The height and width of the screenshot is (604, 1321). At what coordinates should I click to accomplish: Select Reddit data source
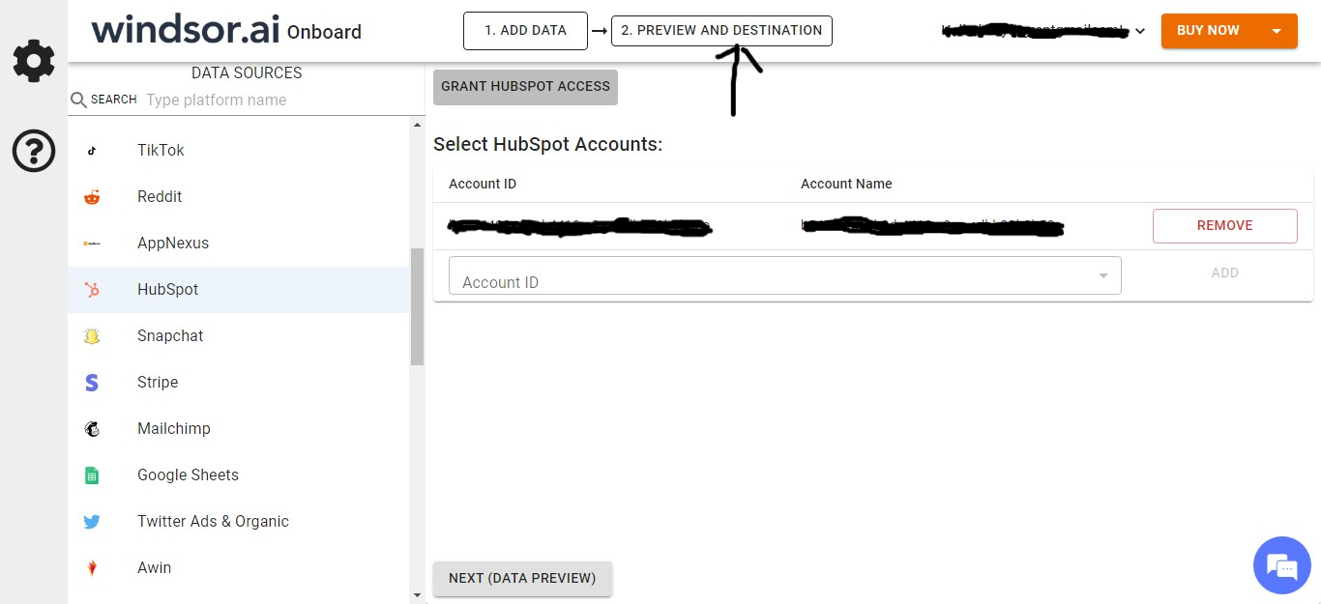(239, 197)
